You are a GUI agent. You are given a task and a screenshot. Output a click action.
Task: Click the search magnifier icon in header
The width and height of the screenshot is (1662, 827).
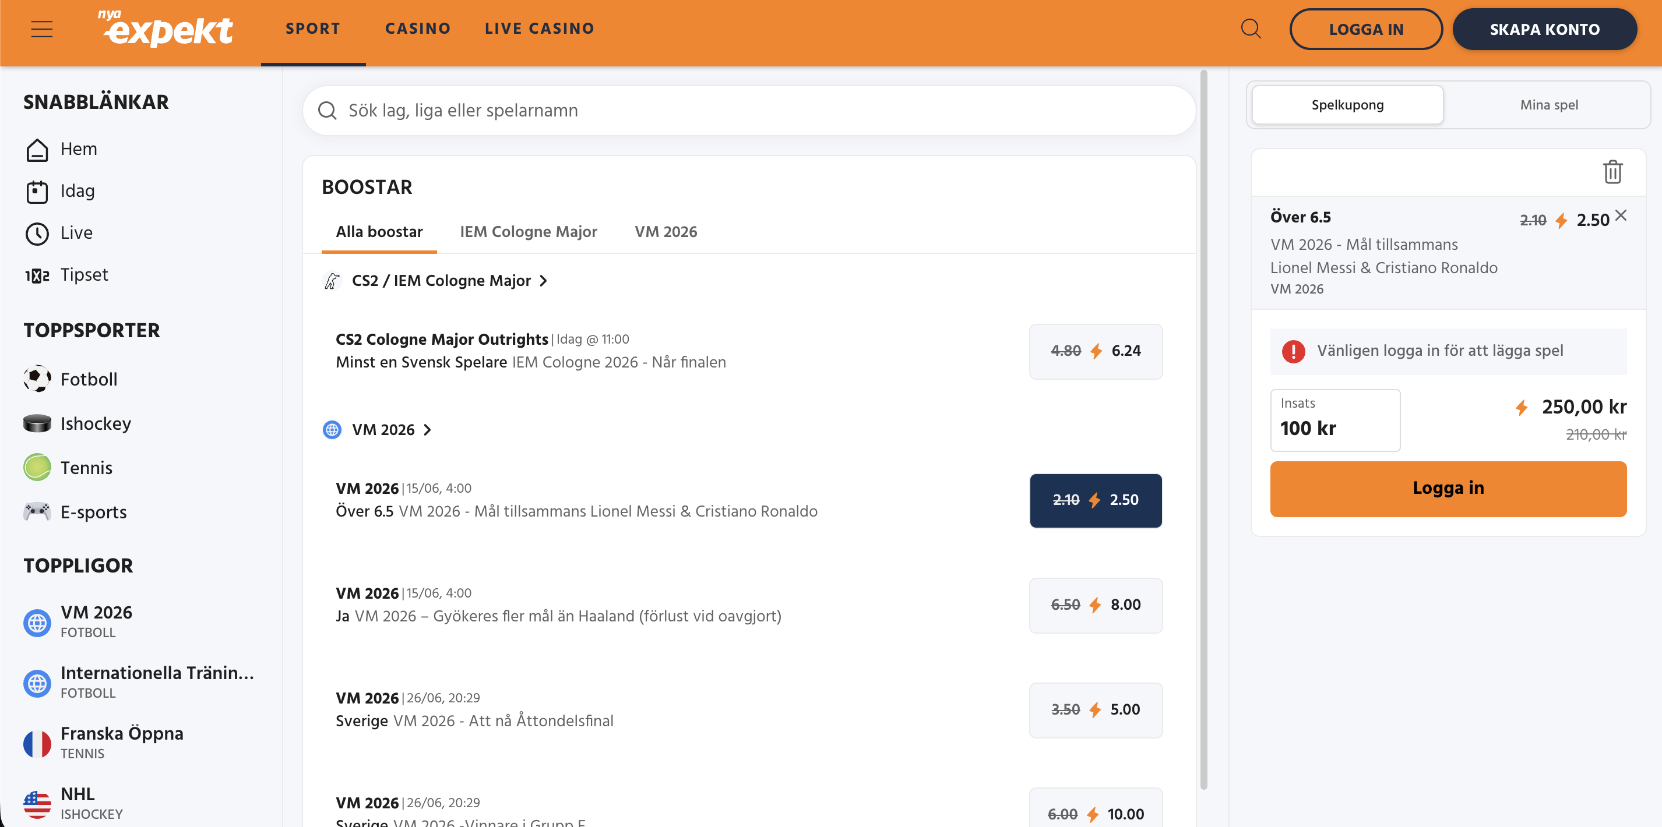[1251, 29]
